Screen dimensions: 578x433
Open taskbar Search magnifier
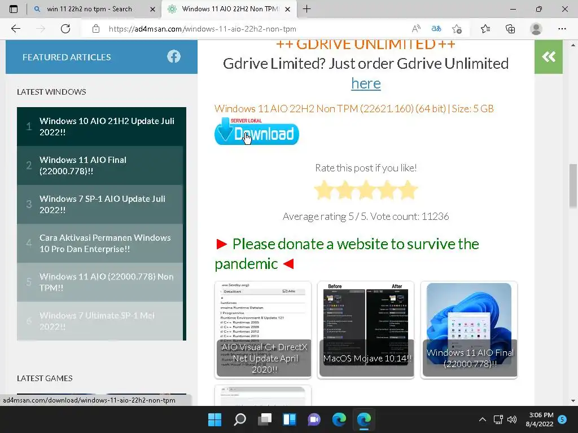[239, 419]
